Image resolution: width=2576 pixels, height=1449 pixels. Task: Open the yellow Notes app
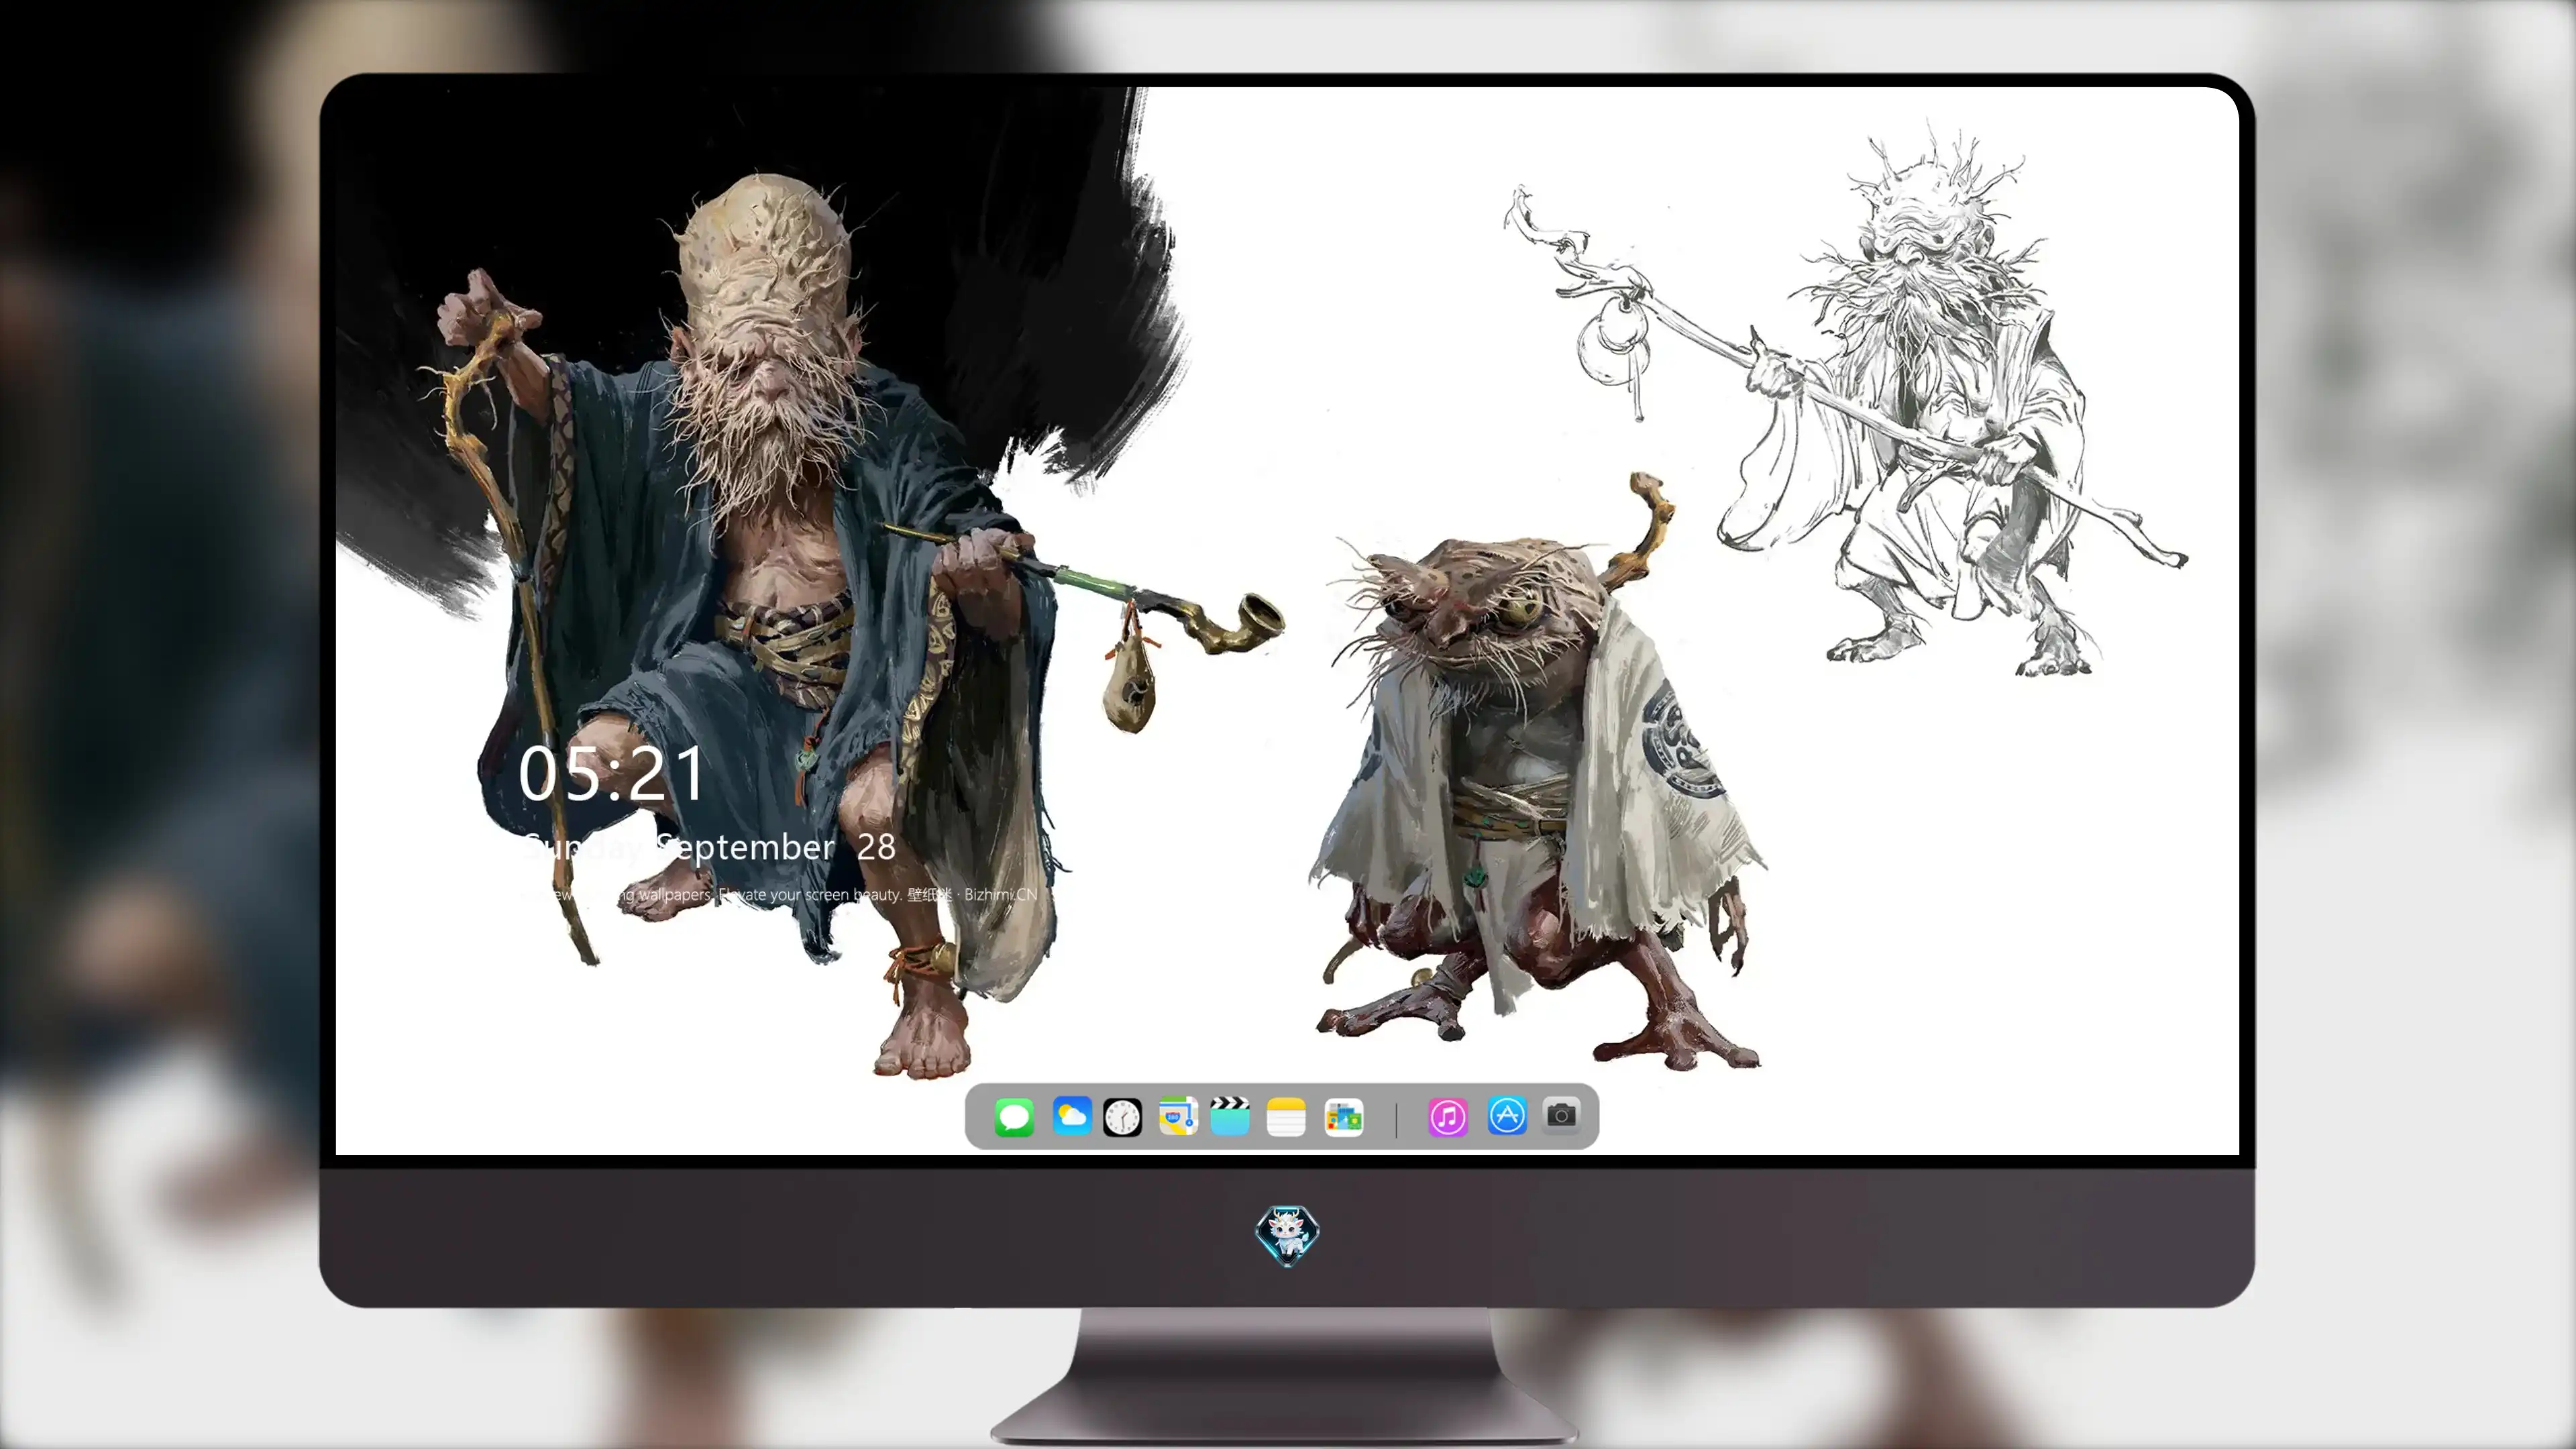coord(1286,1117)
